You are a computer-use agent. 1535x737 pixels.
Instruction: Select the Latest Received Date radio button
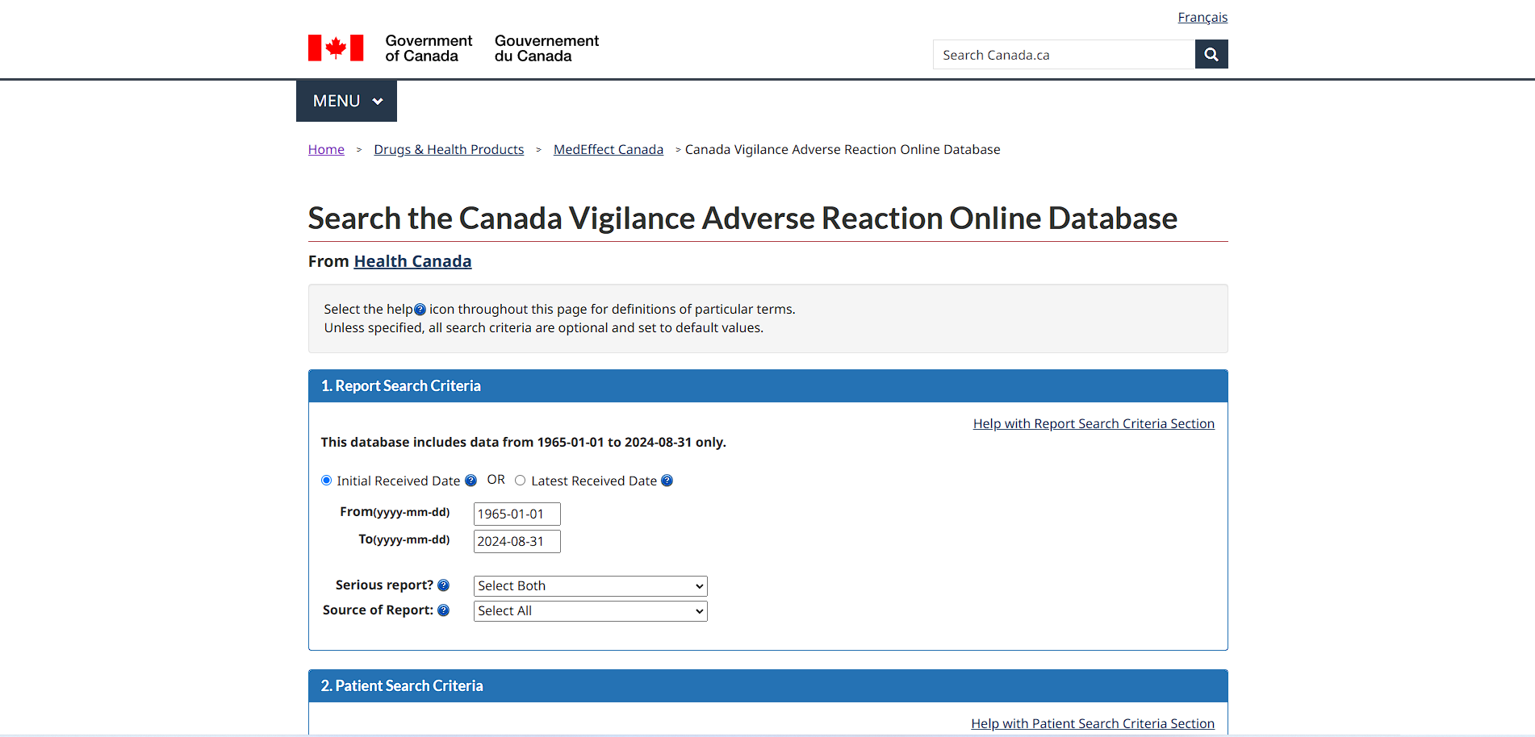click(x=521, y=481)
